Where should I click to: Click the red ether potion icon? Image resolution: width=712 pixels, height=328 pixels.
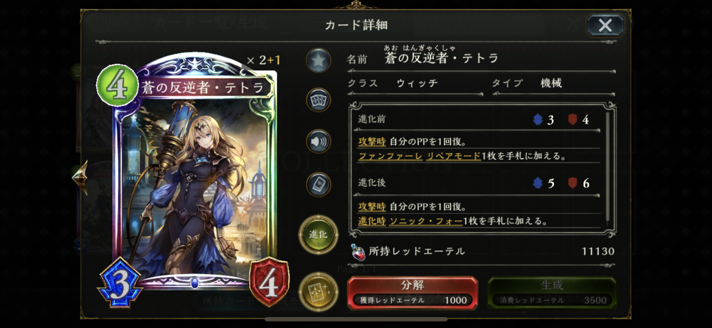(358, 252)
